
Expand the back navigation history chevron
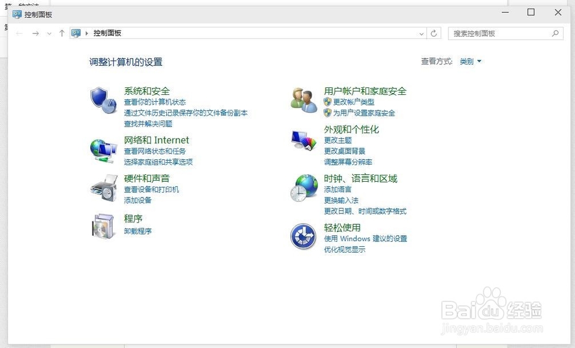(49, 33)
